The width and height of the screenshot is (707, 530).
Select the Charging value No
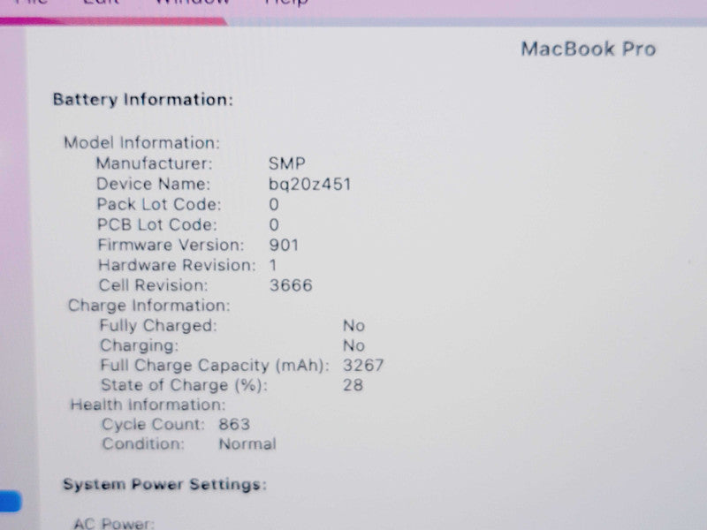click(354, 345)
